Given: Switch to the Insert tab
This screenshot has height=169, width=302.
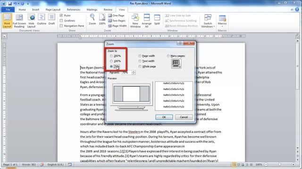Looking at the screenshot, I should pos(35,9).
